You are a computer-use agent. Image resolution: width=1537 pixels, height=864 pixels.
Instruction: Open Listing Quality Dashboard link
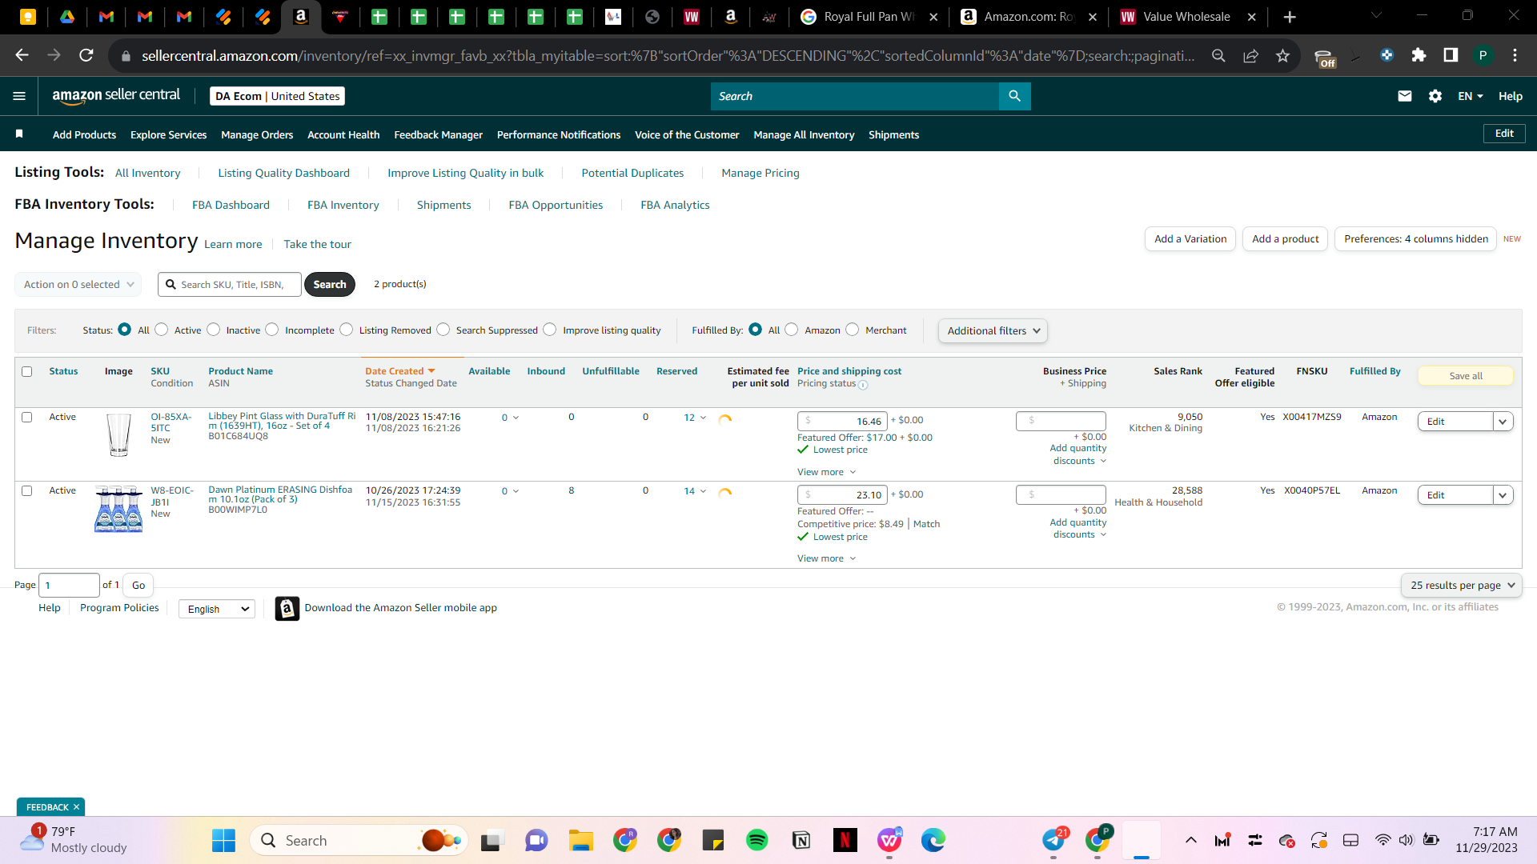284,173
